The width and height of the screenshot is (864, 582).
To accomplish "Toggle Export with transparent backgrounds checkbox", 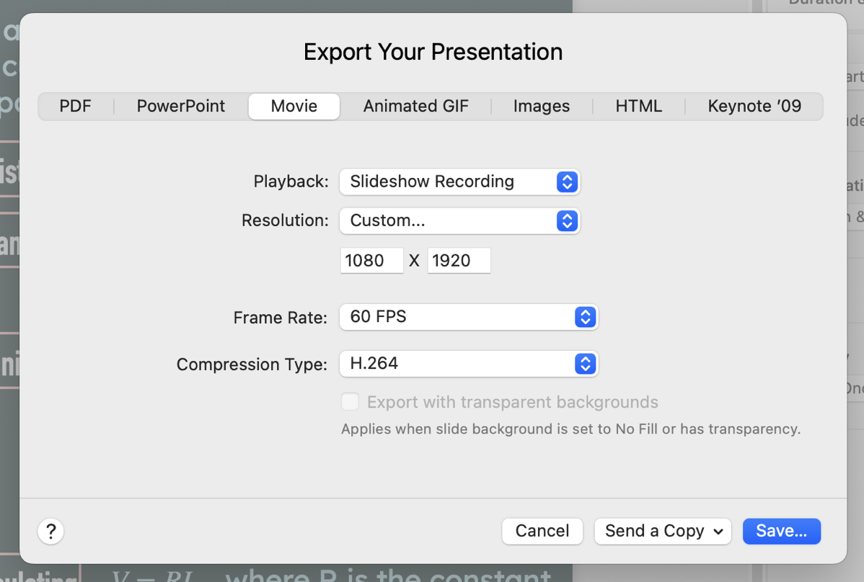I will tap(351, 402).
